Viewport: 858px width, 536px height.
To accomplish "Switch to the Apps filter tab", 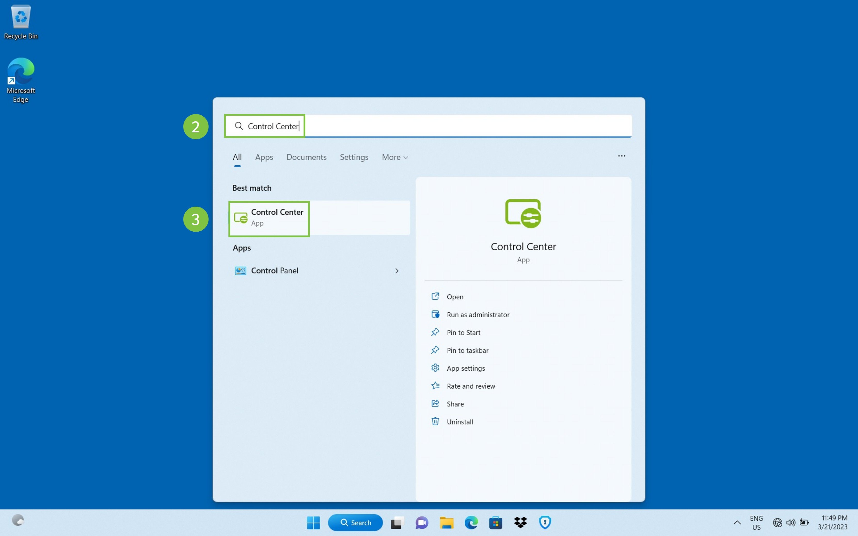I will click(264, 157).
